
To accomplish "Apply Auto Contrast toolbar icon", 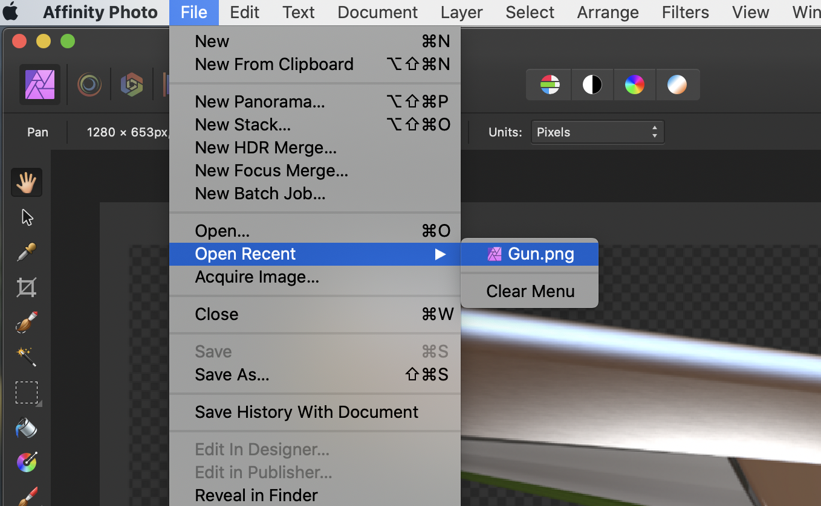I will click(592, 85).
